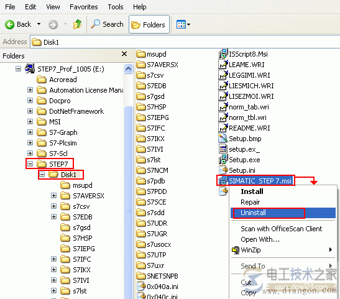Open the Back history dropdown arrow
The image size is (340, 299).
(39, 24)
